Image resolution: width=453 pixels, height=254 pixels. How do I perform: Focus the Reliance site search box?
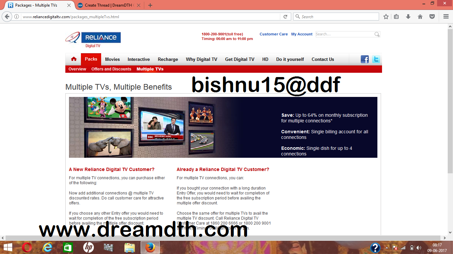pos(345,34)
